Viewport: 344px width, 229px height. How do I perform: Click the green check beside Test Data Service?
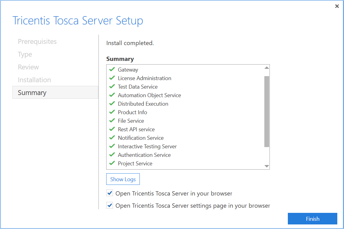pos(112,86)
